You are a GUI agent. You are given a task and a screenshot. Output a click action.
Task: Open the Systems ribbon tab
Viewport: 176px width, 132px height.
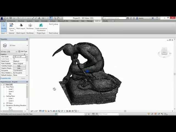coord(30,21)
